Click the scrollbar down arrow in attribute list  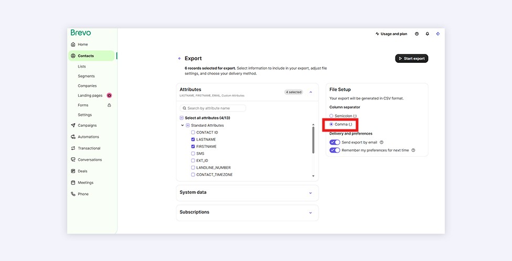pyautogui.click(x=313, y=176)
